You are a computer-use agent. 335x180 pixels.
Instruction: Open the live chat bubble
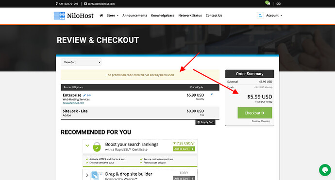tap(325, 170)
